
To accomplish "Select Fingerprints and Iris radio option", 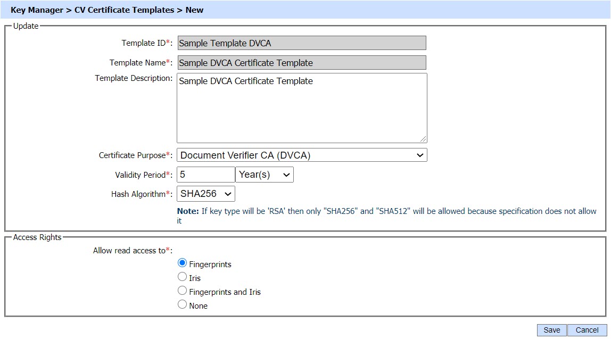I will pyautogui.click(x=182, y=291).
